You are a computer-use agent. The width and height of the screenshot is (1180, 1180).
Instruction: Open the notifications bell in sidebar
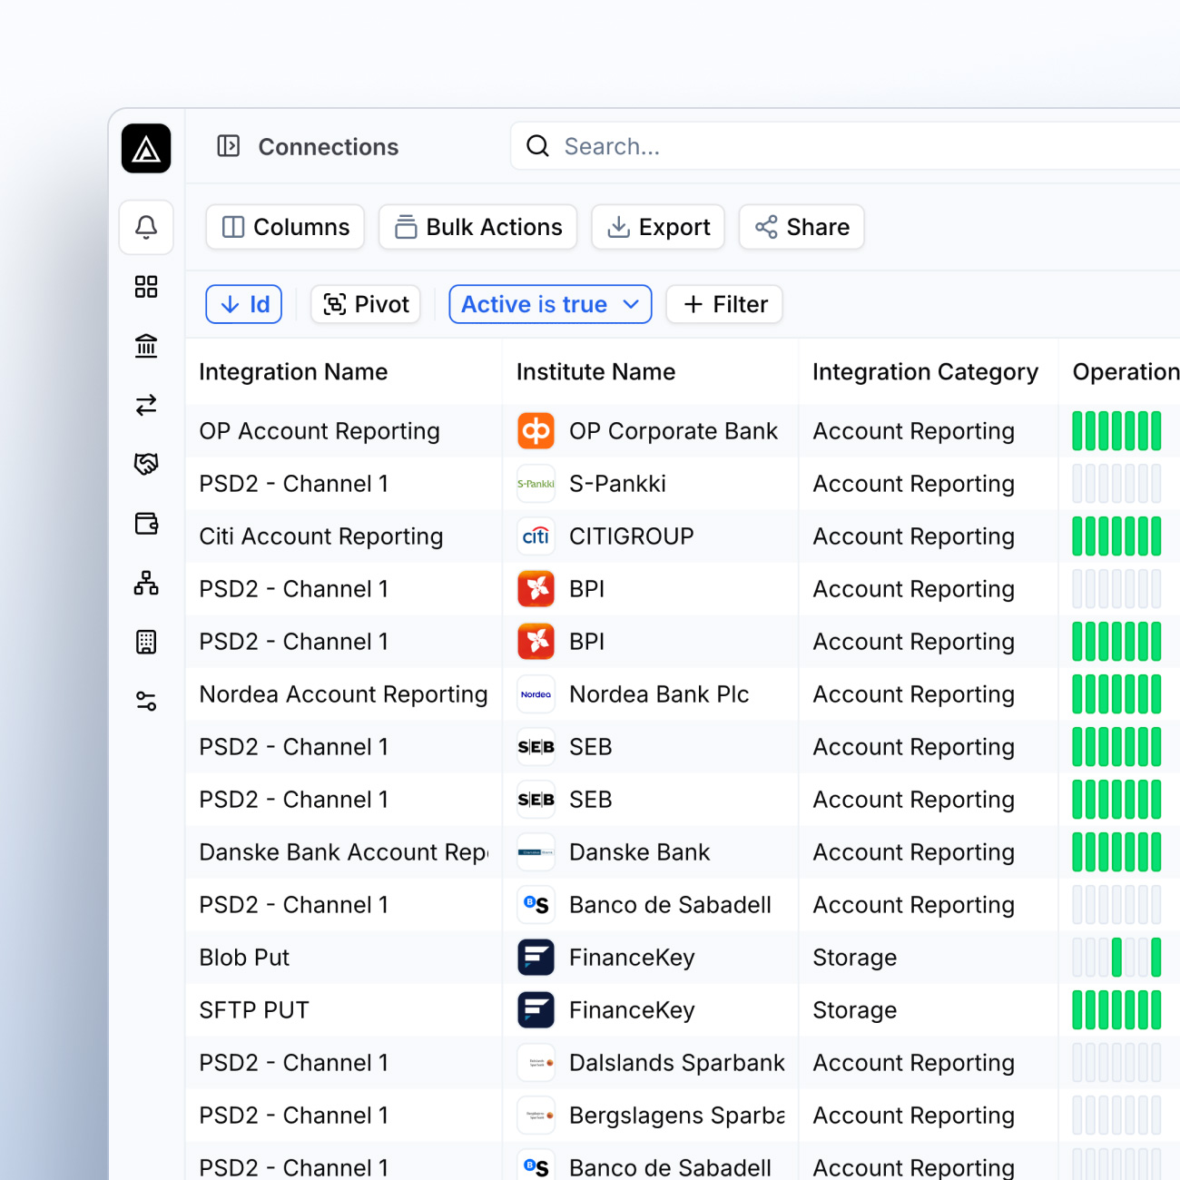coord(146,227)
